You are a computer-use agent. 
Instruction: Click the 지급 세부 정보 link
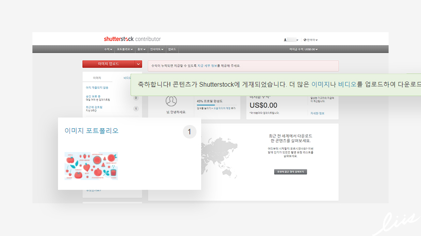[207, 66]
